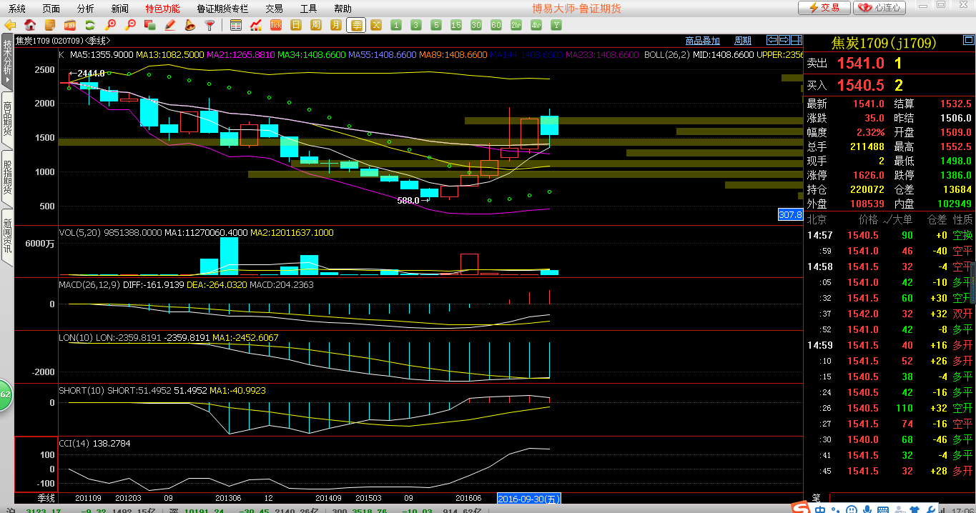Switch to the monthly 月 period
This screenshot has width=976, height=513.
pos(335,26)
